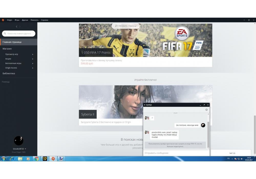This screenshot has height=179, width=256.
Task: Click friend avatar beside the "povtorshik" message
Action: coord(147,132)
